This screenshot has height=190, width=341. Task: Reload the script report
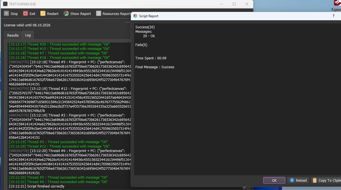pyautogui.click(x=298, y=180)
